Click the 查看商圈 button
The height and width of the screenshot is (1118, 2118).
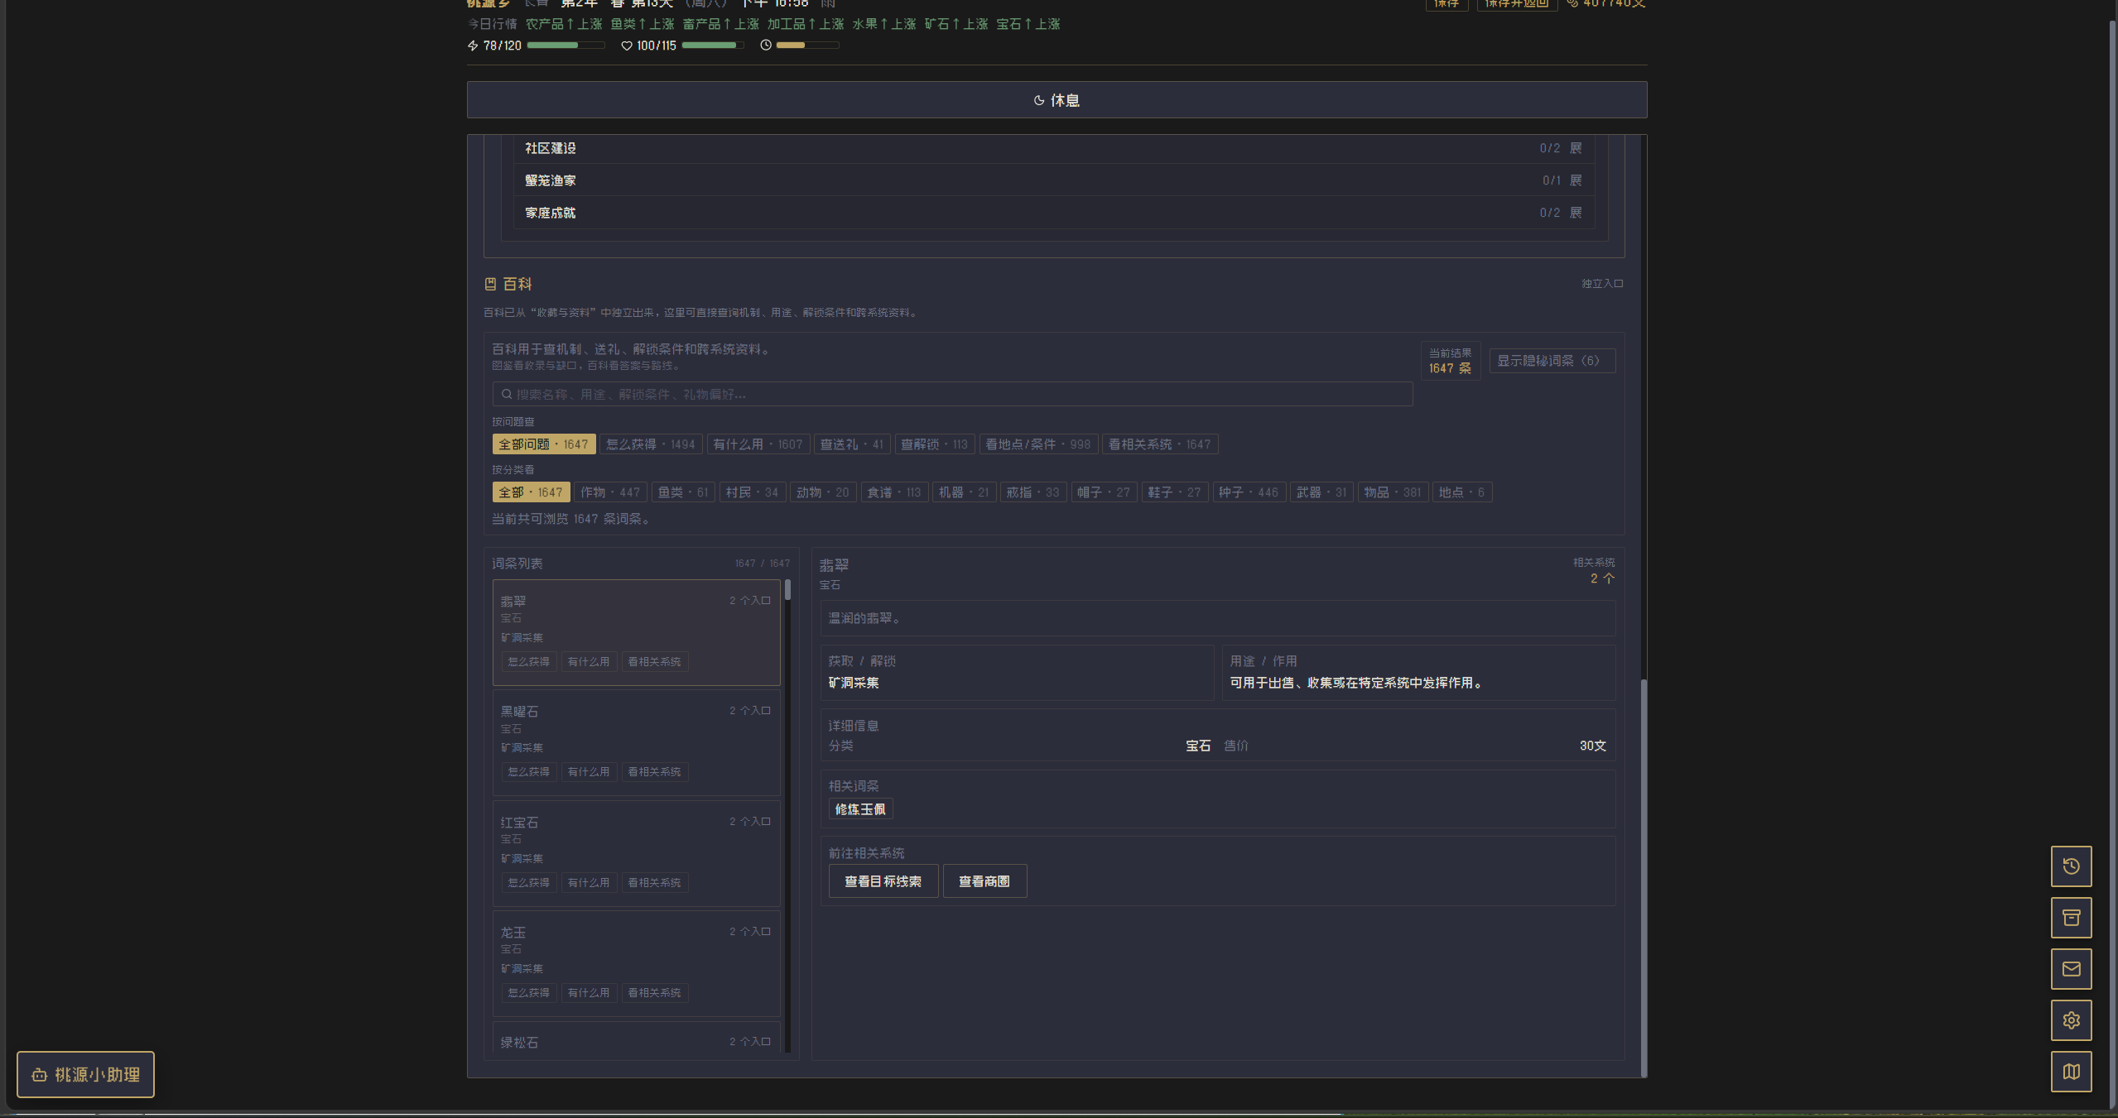pyautogui.click(x=984, y=881)
